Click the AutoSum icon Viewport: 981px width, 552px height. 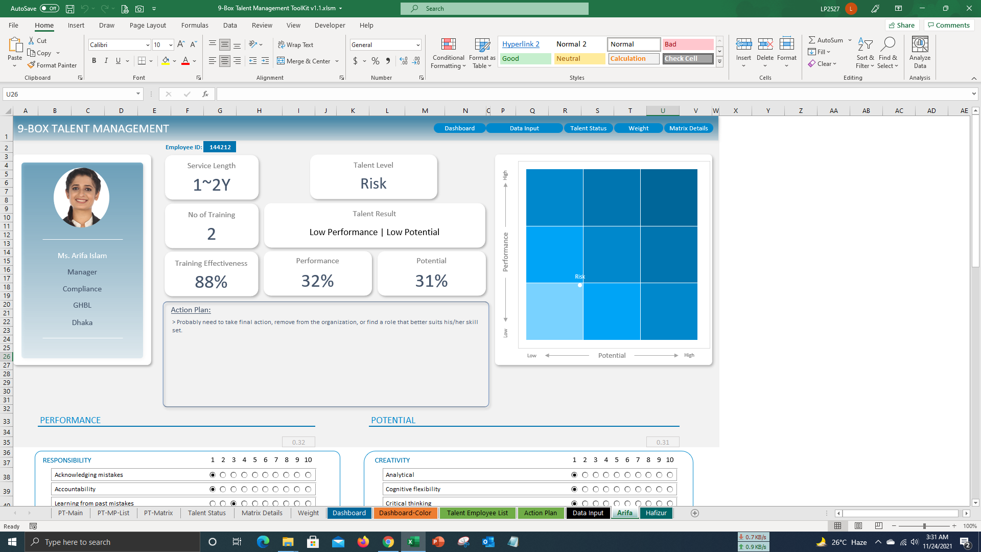point(812,39)
